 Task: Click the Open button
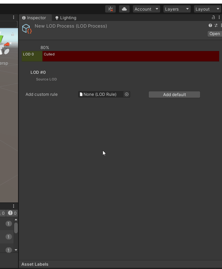click(x=215, y=34)
